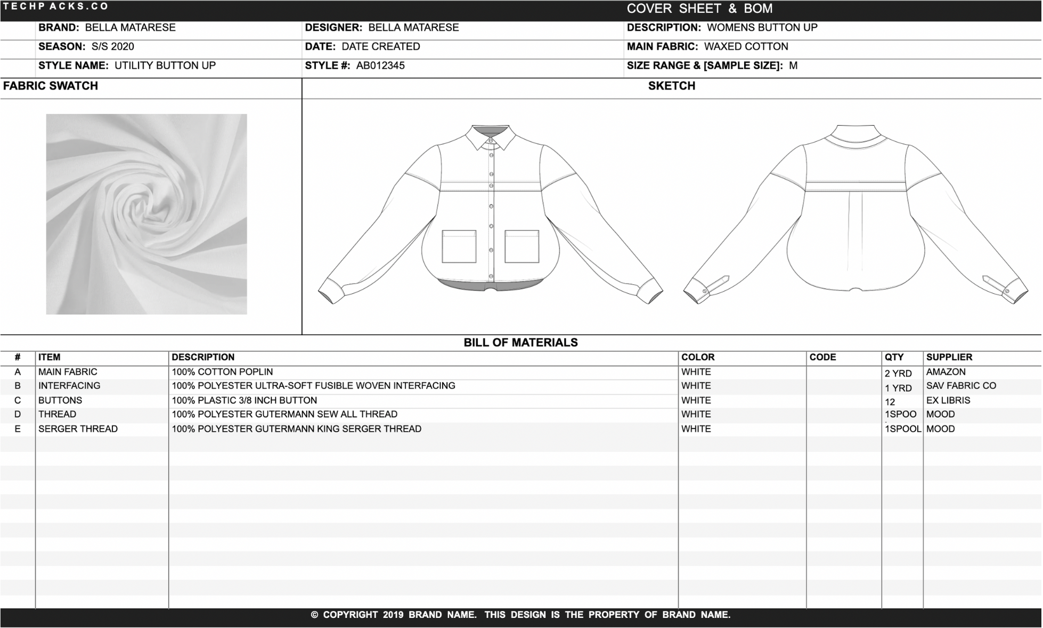Click the SKETCH heading
Image resolution: width=1043 pixels, height=628 pixels.
click(x=672, y=86)
